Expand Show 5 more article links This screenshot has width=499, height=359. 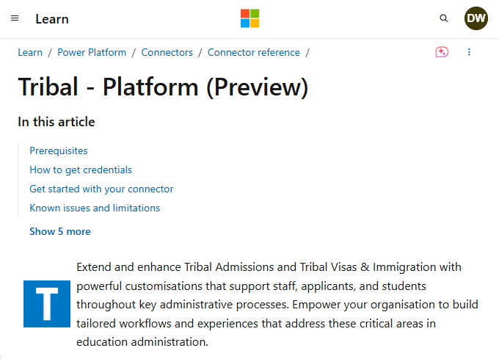pos(60,231)
